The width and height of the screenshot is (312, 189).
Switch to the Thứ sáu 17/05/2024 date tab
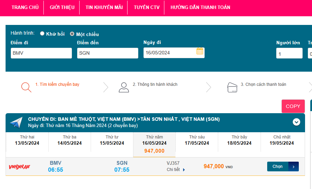tap(197, 140)
